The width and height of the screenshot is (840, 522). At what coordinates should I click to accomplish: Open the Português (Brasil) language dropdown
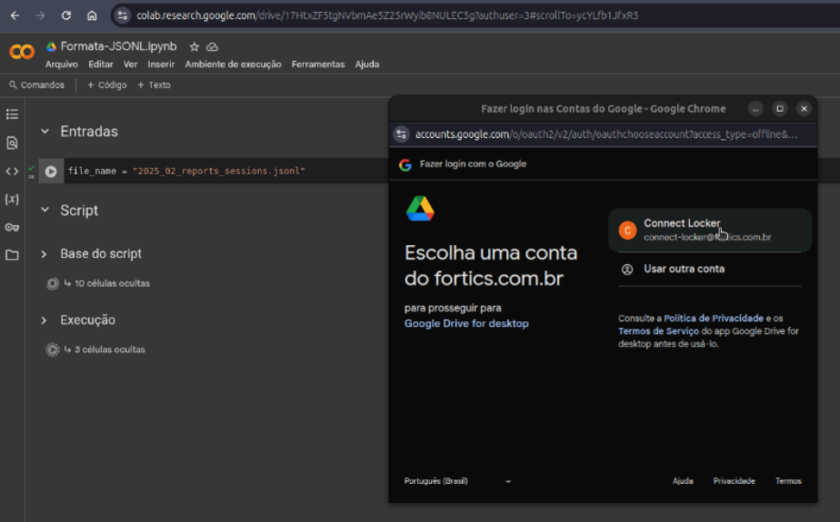pos(457,481)
